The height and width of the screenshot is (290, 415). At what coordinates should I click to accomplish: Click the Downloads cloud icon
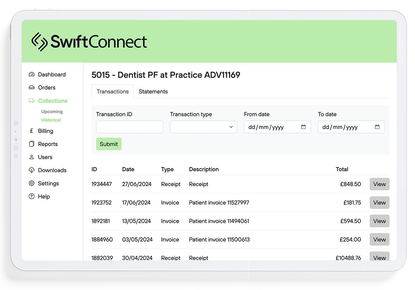click(32, 170)
